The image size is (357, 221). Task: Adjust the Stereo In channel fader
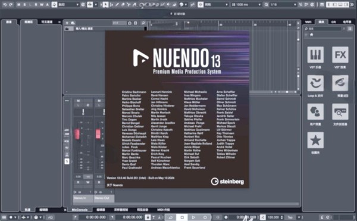point(77,134)
